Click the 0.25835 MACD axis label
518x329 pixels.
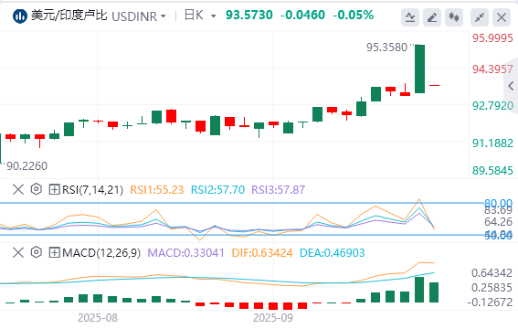(492, 288)
